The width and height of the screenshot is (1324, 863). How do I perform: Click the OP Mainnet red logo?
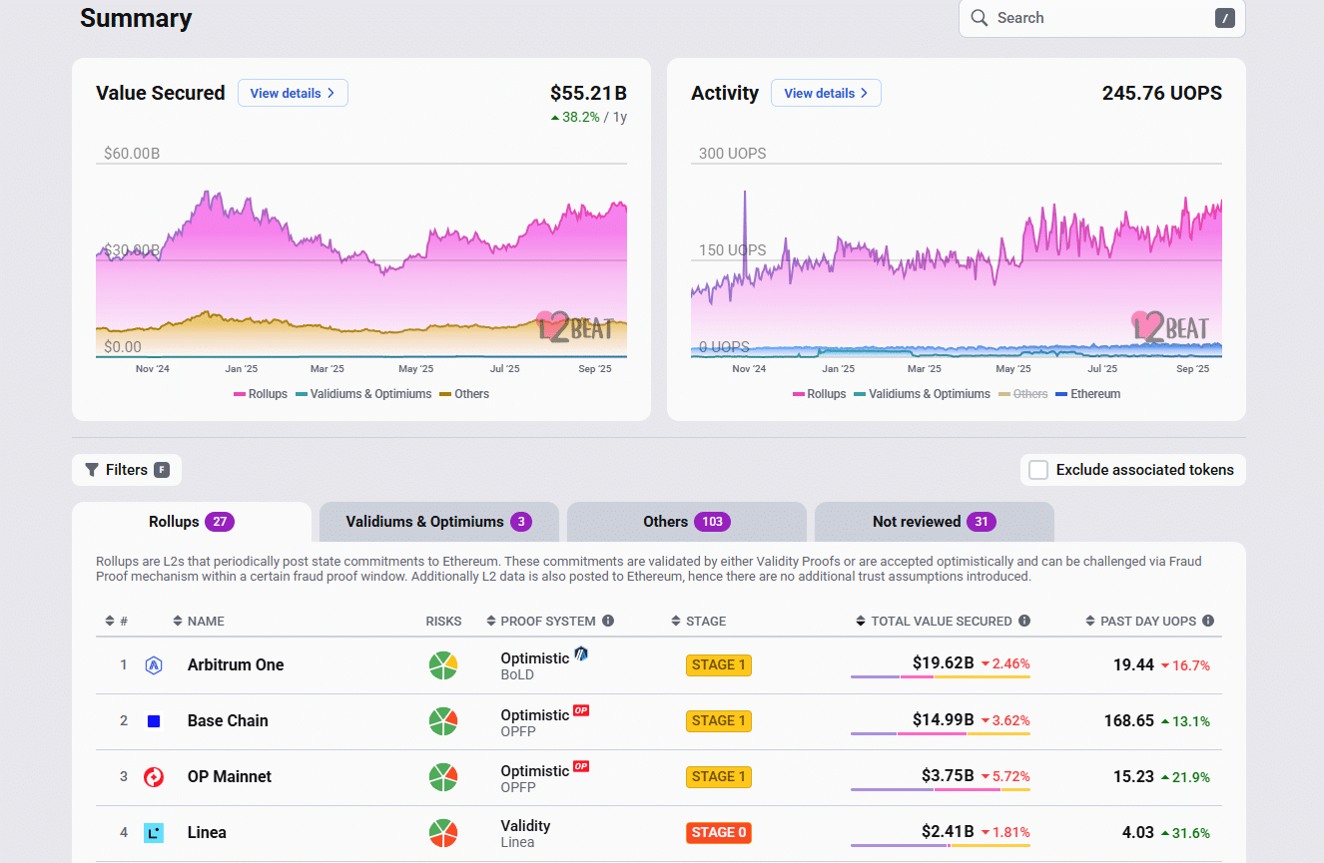[x=154, y=777]
